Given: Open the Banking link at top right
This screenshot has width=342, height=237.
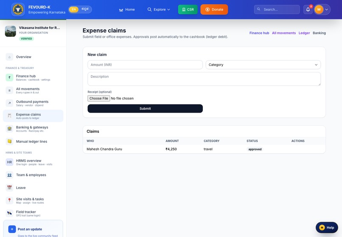Looking at the screenshot, I should pyautogui.click(x=319, y=33).
